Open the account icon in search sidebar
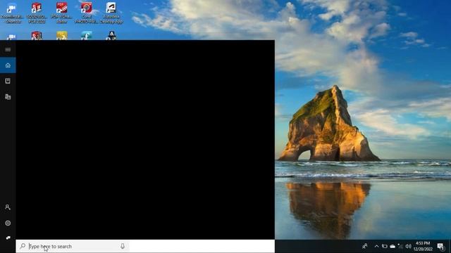451x253 pixels. [x=8, y=207]
